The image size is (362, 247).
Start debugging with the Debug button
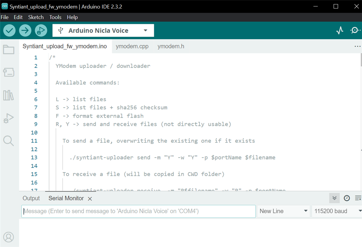41,31
